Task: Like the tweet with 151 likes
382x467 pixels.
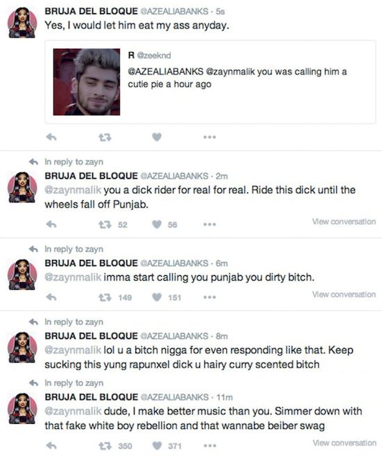Action: (x=157, y=297)
